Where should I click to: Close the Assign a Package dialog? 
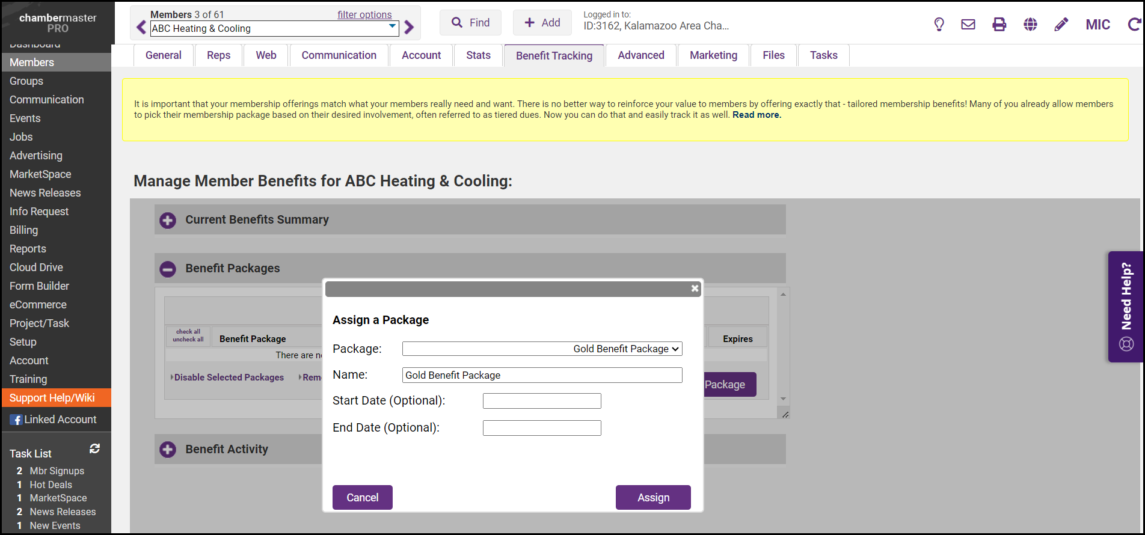(695, 289)
